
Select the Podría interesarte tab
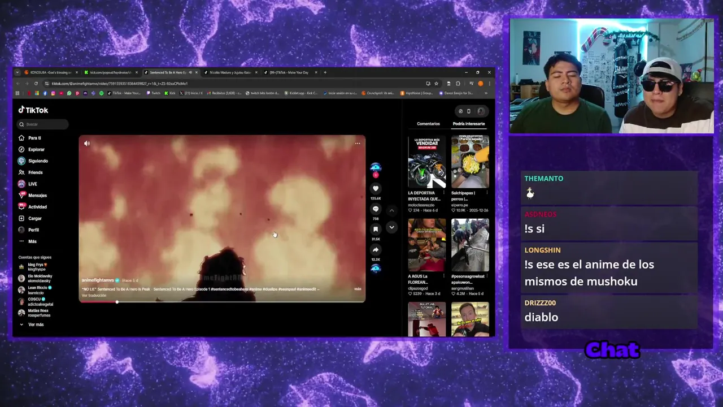pyautogui.click(x=469, y=124)
